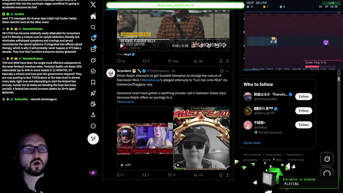Screen dimensions: 343x193
Task: Open @harukaawake profile avatar
Action: pyautogui.click(x=248, y=96)
